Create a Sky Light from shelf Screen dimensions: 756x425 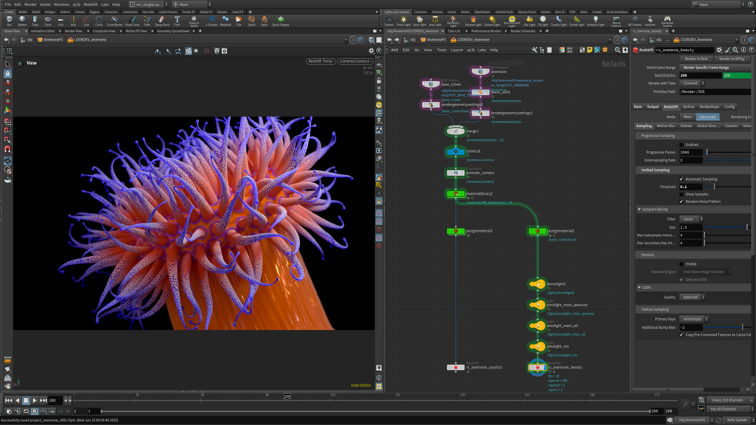click(530, 20)
